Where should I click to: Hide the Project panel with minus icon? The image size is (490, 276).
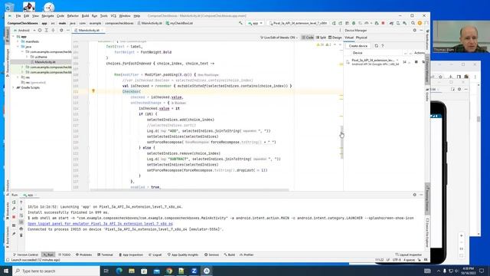coord(68,31)
